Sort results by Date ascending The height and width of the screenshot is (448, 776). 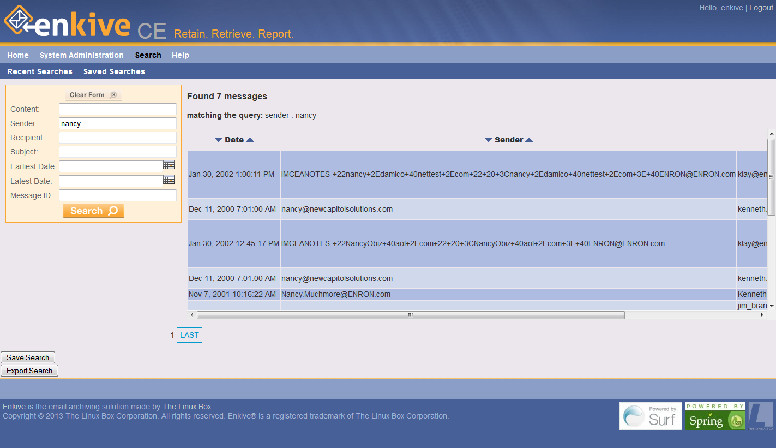pyautogui.click(x=250, y=139)
